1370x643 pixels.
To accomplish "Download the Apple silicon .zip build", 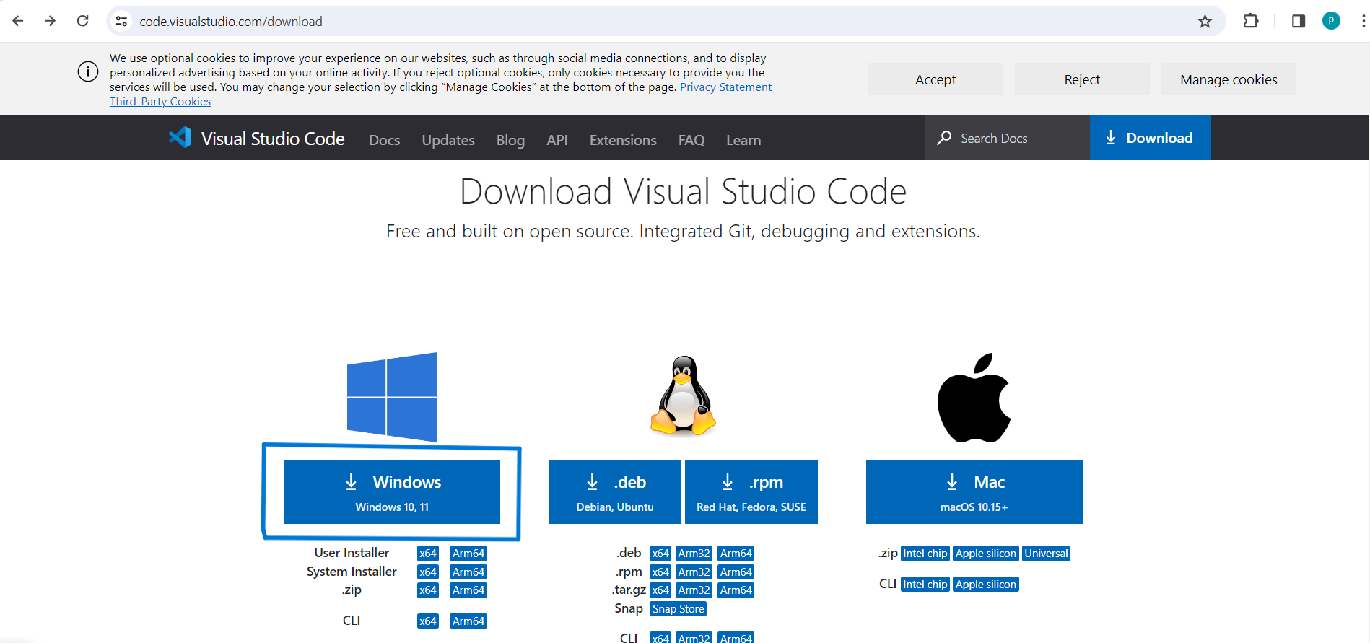I will [x=985, y=554].
